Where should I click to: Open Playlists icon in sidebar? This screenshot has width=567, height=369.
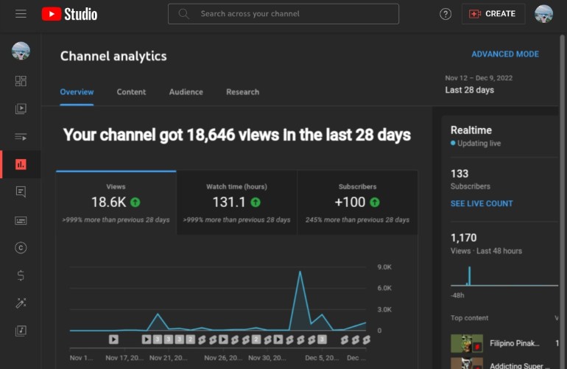click(x=21, y=137)
